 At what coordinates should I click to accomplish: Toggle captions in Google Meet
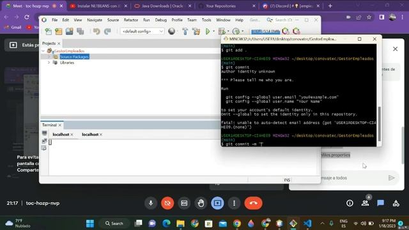tap(184, 203)
